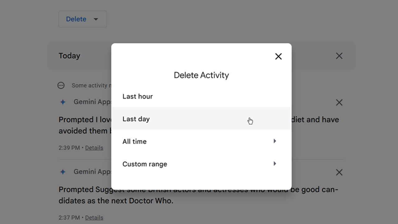Image resolution: width=398 pixels, height=224 pixels.
Task: Click the Doctor Who prompt text
Action: 198,195
